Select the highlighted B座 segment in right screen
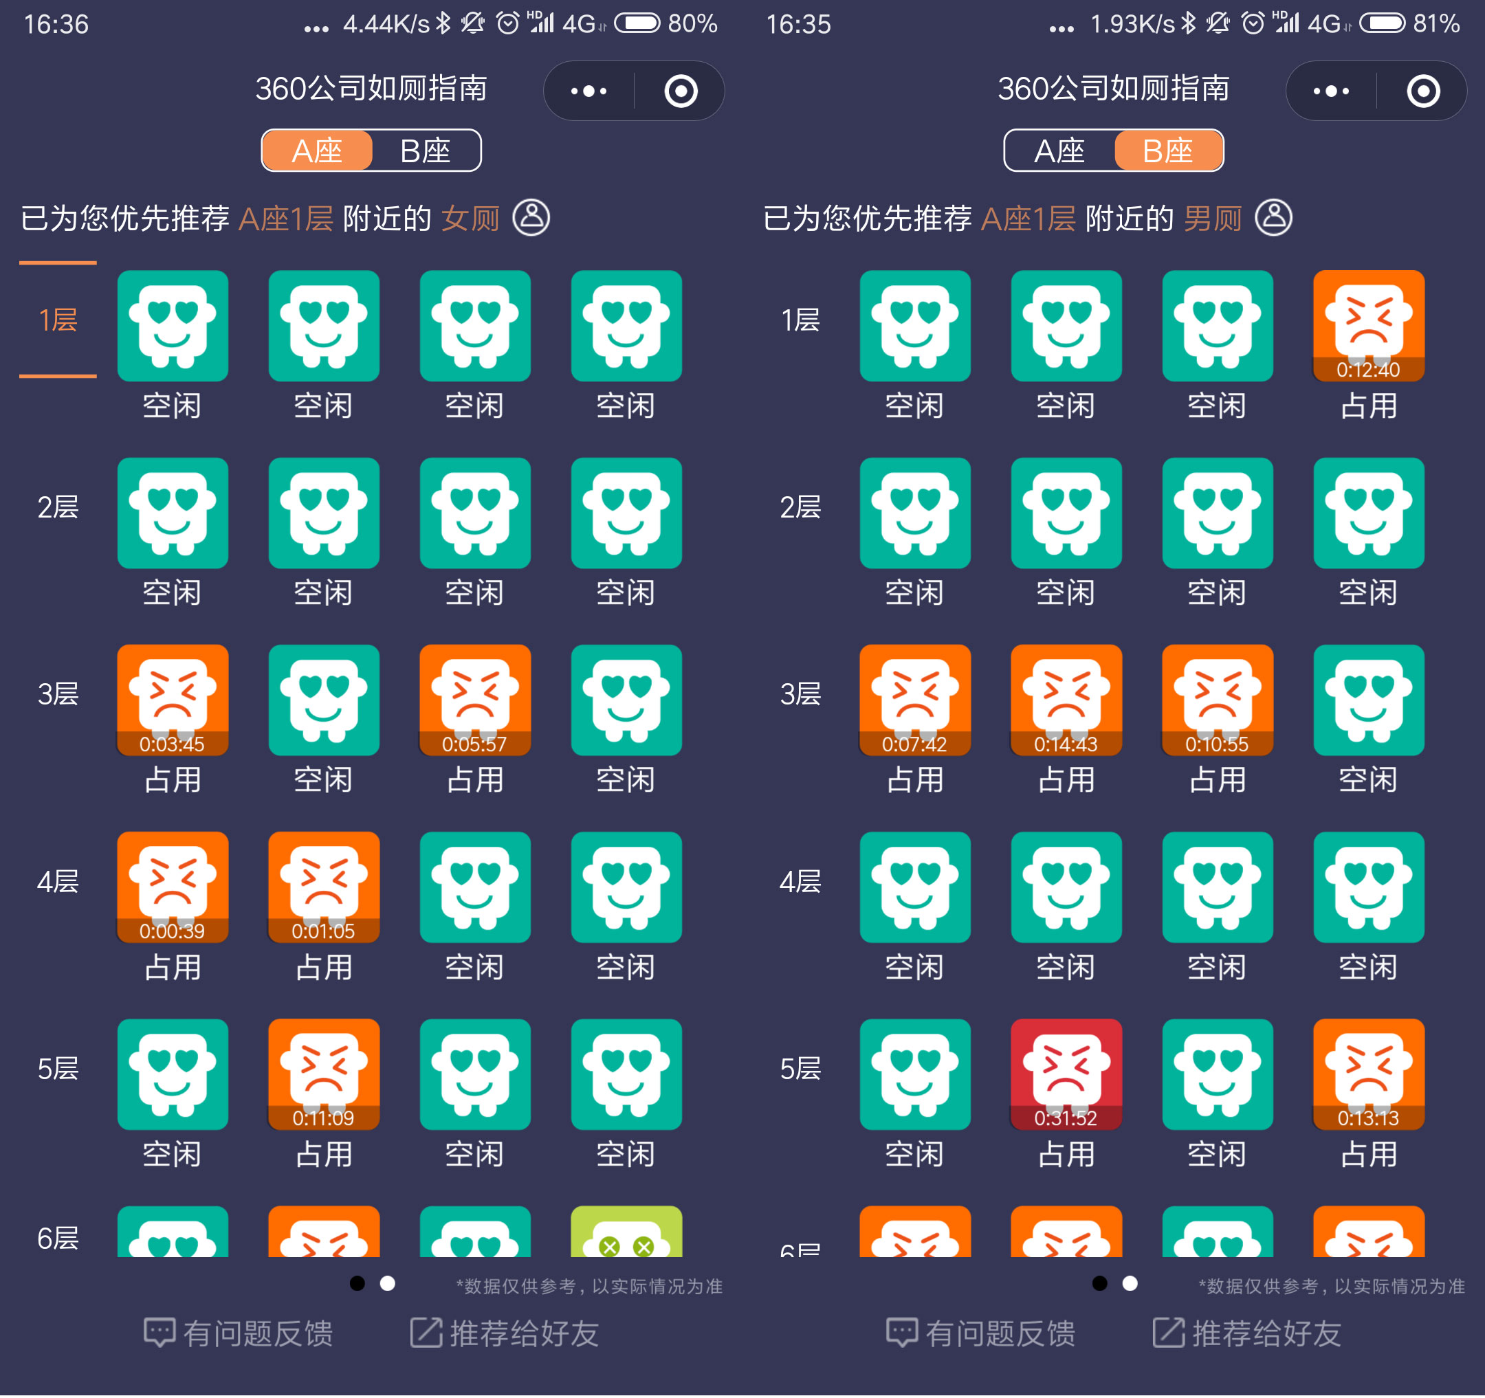1485x1398 pixels. (x=1168, y=151)
